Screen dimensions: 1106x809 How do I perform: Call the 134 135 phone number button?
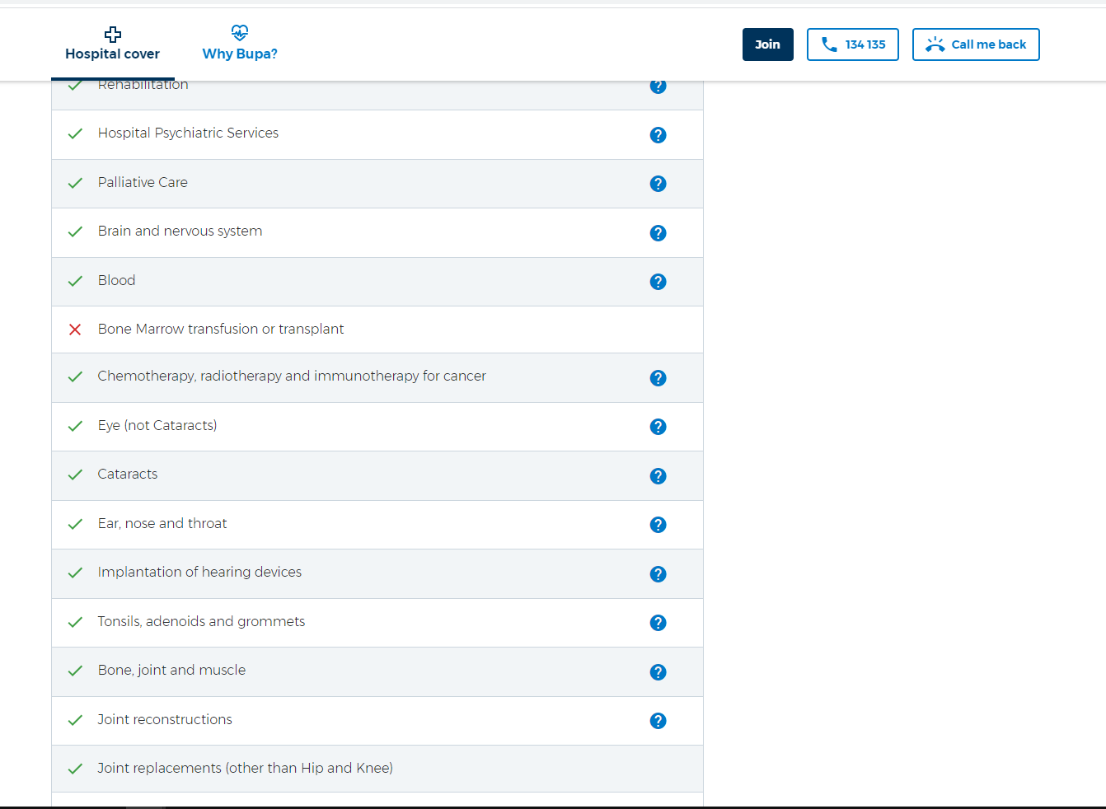pos(853,44)
